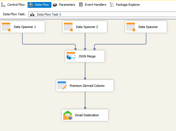This screenshot has width=176, height=131.
Task: Select the Email Destination label
Action: tap(87, 115)
